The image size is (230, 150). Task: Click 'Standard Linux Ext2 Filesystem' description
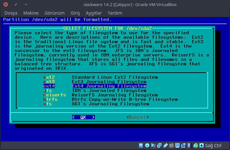pyautogui.click(x=115, y=77)
